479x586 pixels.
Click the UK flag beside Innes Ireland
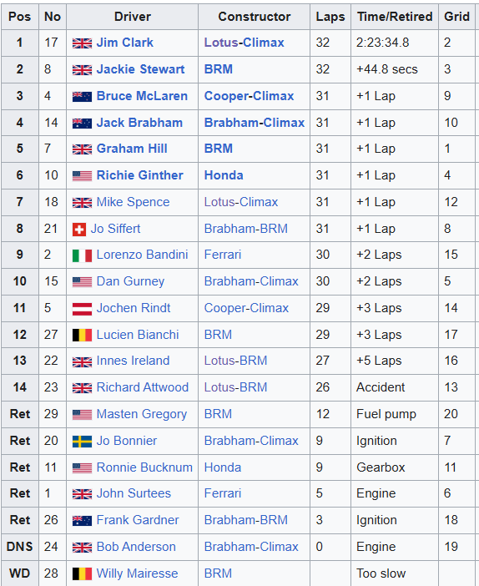pos(82,361)
